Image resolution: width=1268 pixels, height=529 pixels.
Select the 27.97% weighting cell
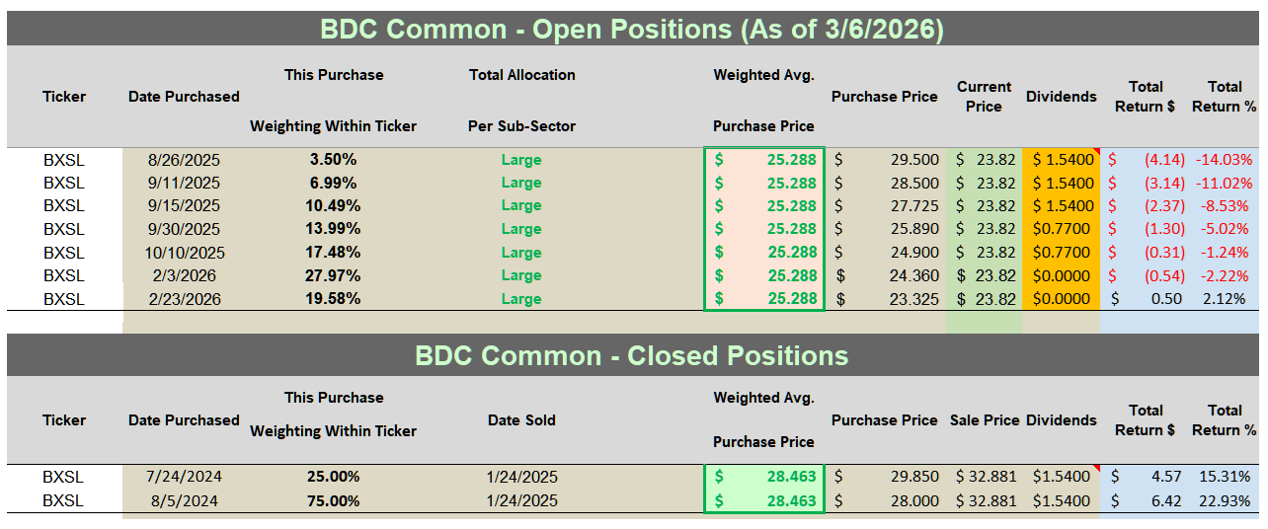point(333,275)
